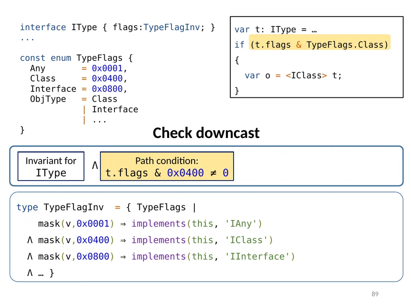Image resolution: width=411 pixels, height=308 pixels.
Task: Click 'const enum TypeFlags {' line
Action: (x=77, y=58)
